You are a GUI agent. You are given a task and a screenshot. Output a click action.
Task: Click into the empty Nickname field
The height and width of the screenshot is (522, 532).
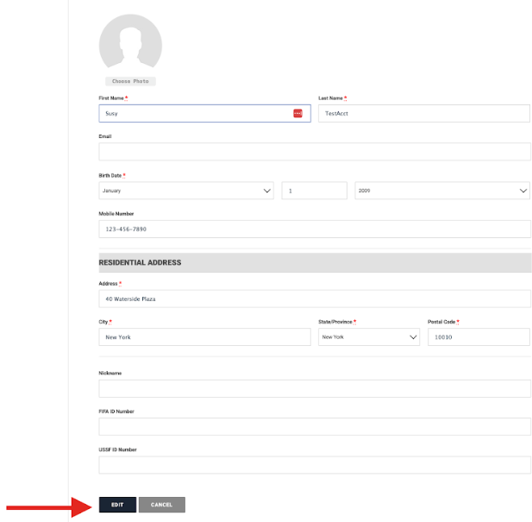[315, 388]
